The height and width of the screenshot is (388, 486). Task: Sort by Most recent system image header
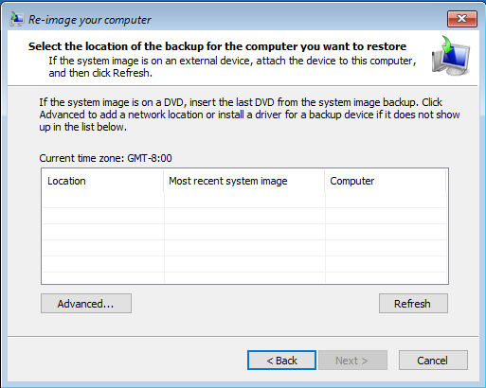[x=244, y=181]
